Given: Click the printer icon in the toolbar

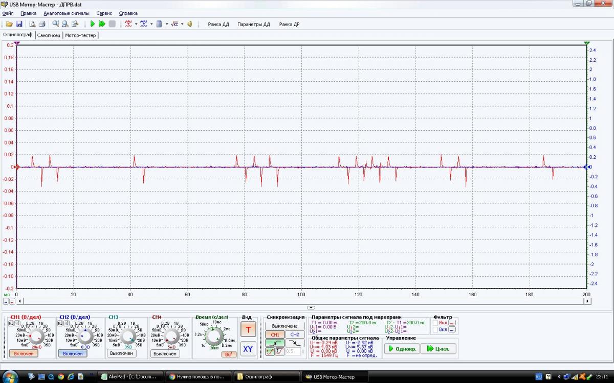Looking at the screenshot, I should point(42,24).
